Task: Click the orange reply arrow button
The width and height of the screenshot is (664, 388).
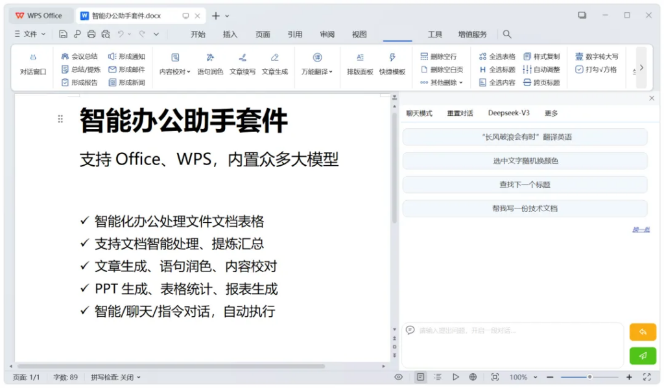Action: point(643,332)
